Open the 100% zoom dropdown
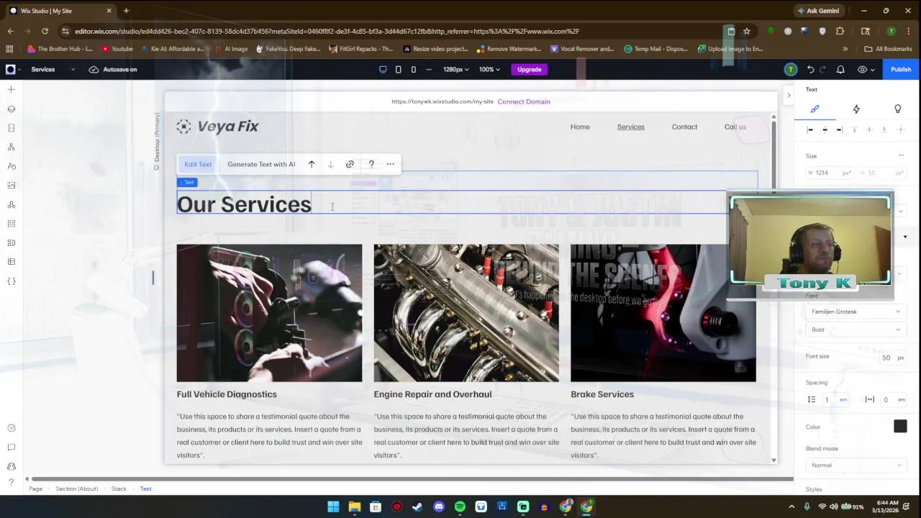921x518 pixels. pyautogui.click(x=490, y=69)
